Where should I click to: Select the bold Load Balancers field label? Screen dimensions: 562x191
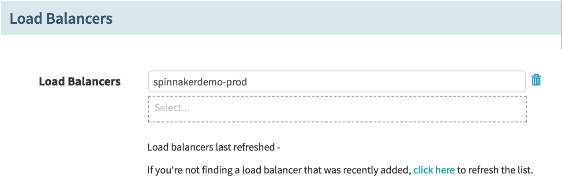tap(80, 81)
